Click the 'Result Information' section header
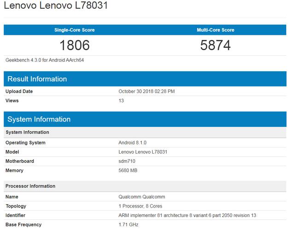 [145, 79]
